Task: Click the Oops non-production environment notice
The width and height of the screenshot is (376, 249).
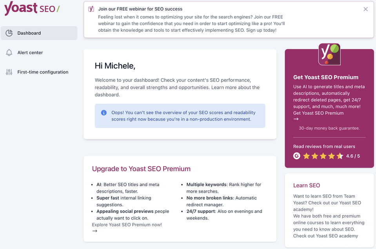Action: [x=180, y=116]
